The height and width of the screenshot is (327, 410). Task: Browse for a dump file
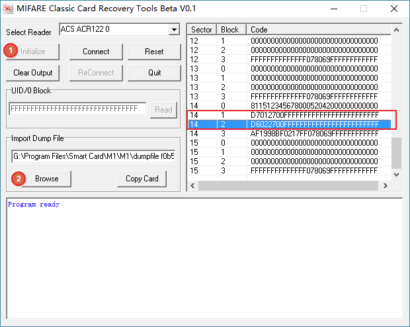pyautogui.click(x=46, y=179)
